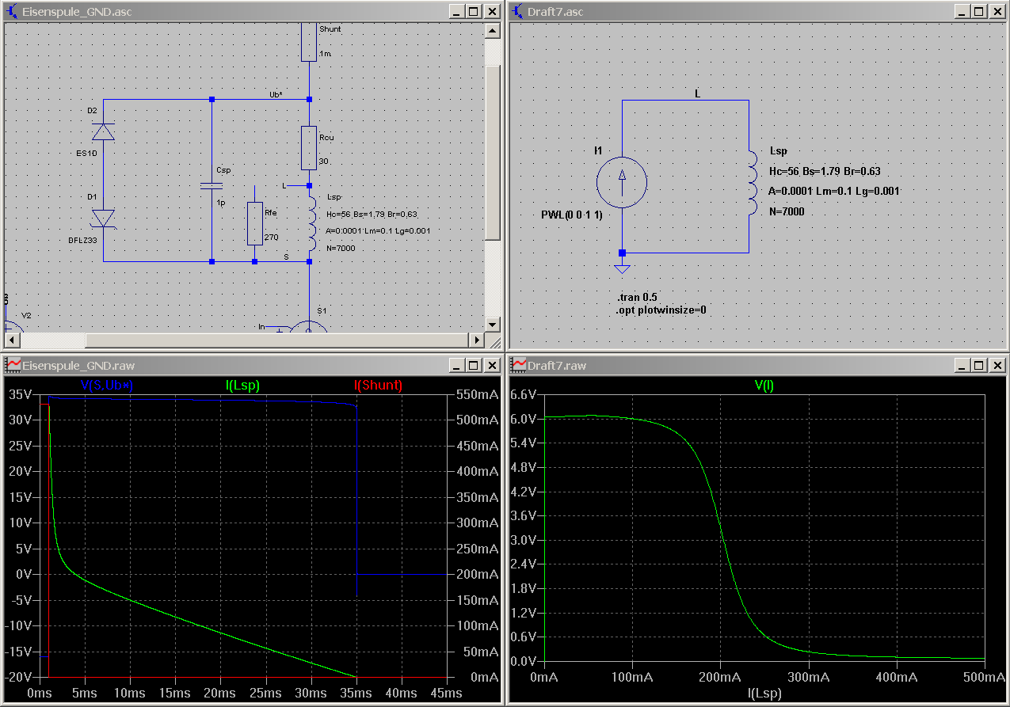Click the Eisenspule_GND.asc schematic window icon
The height and width of the screenshot is (707, 1010).
(13, 12)
